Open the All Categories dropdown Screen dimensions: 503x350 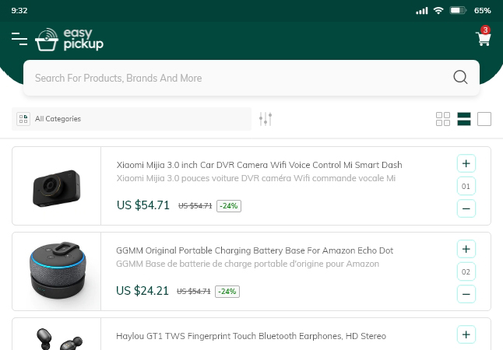point(132,119)
